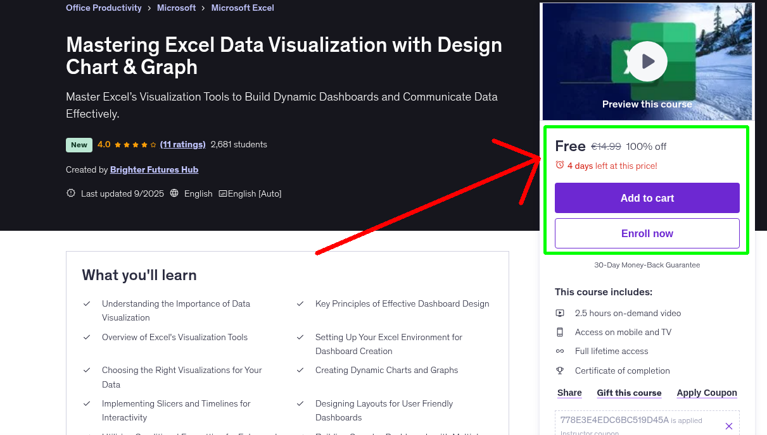This screenshot has width=767, height=435.
Task: Click Enroll now
Action: point(647,233)
